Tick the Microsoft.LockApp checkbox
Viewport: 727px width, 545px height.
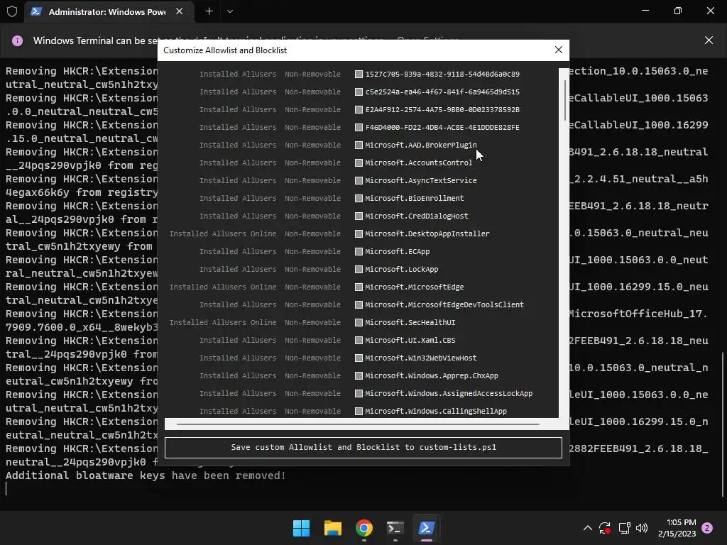pyautogui.click(x=359, y=269)
